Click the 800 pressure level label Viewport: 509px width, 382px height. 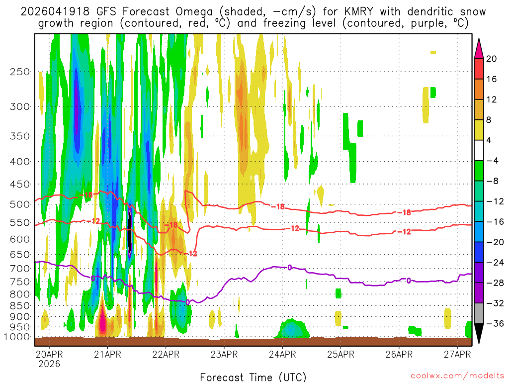[20, 294]
